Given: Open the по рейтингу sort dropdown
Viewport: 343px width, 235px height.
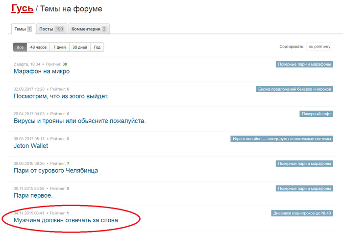Looking at the screenshot, I should click(x=319, y=47).
